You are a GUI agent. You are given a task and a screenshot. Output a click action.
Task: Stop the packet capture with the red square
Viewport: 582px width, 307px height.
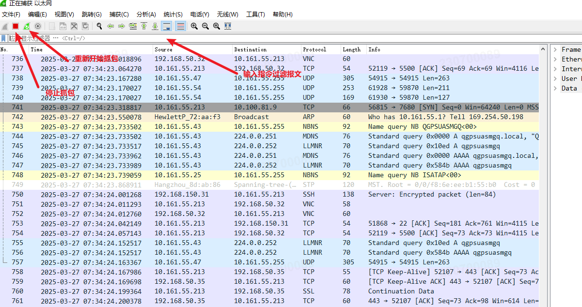pyautogui.click(x=16, y=26)
